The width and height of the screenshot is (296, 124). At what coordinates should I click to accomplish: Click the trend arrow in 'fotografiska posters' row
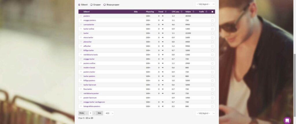[x=162, y=106]
